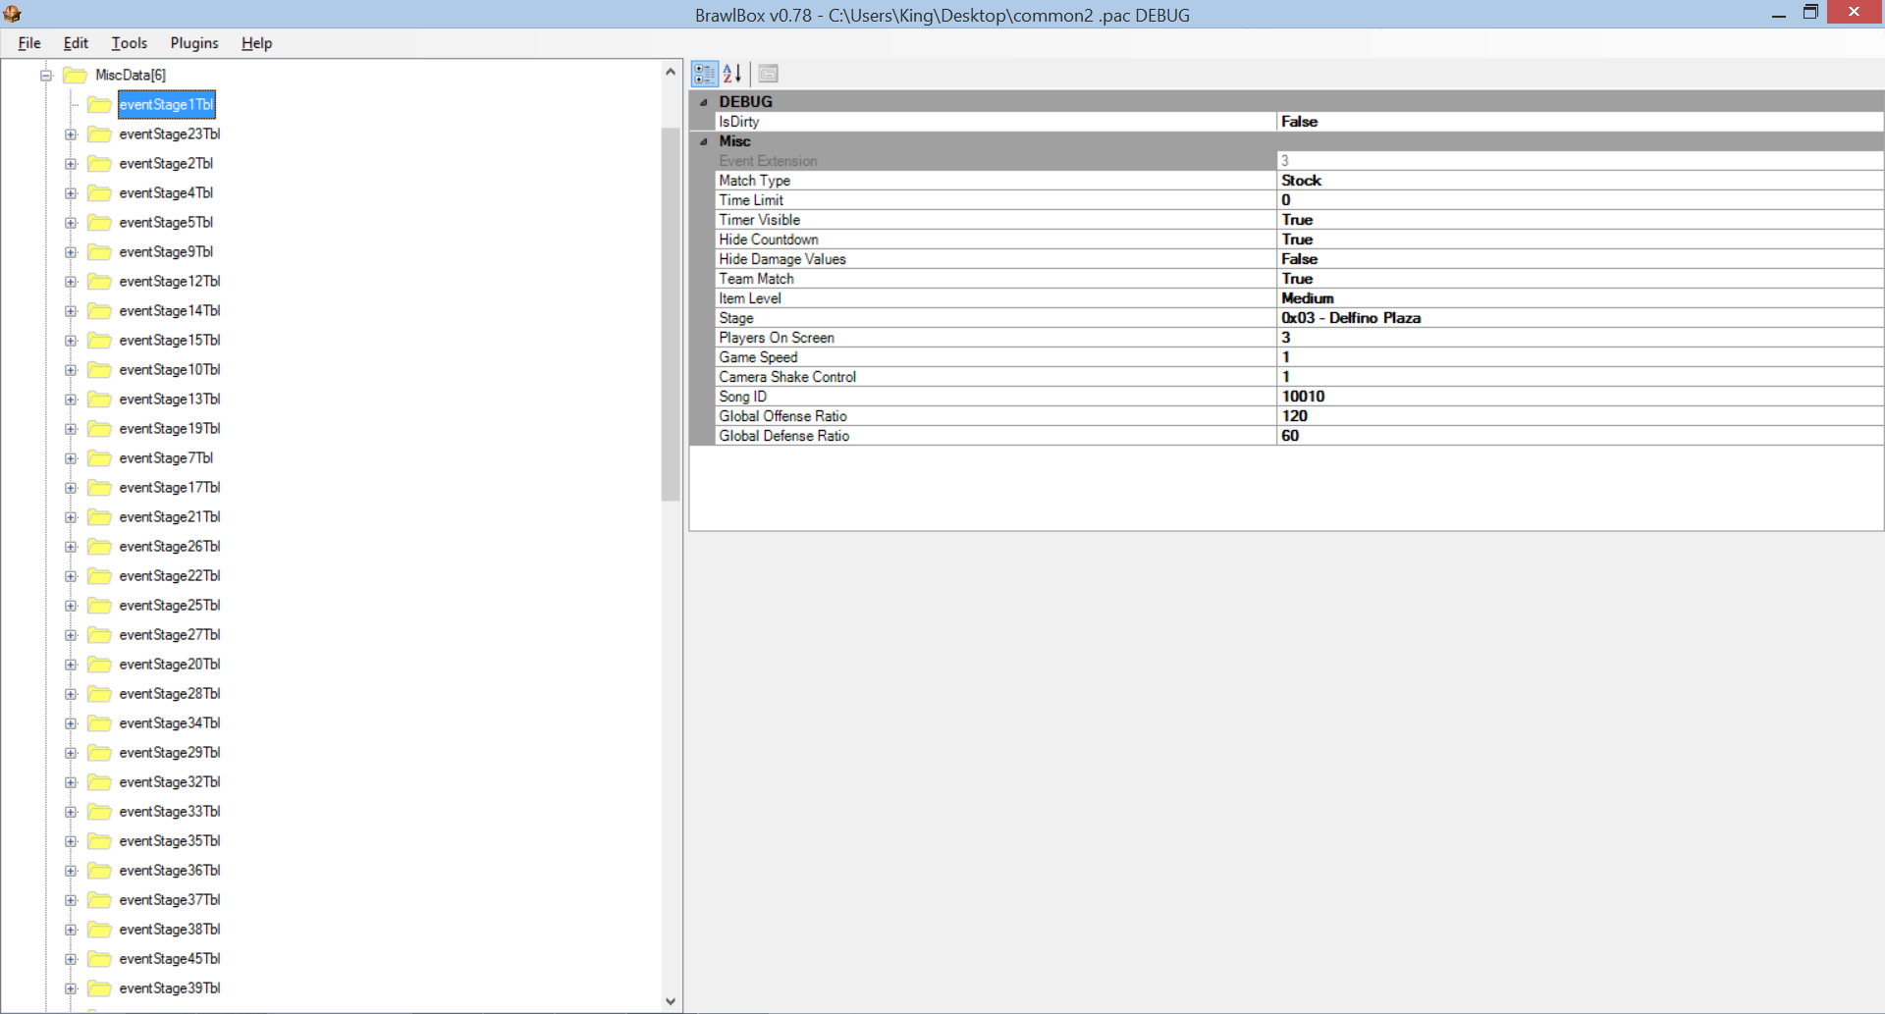Click the eventStage39Tbl folder icon

pyautogui.click(x=99, y=987)
